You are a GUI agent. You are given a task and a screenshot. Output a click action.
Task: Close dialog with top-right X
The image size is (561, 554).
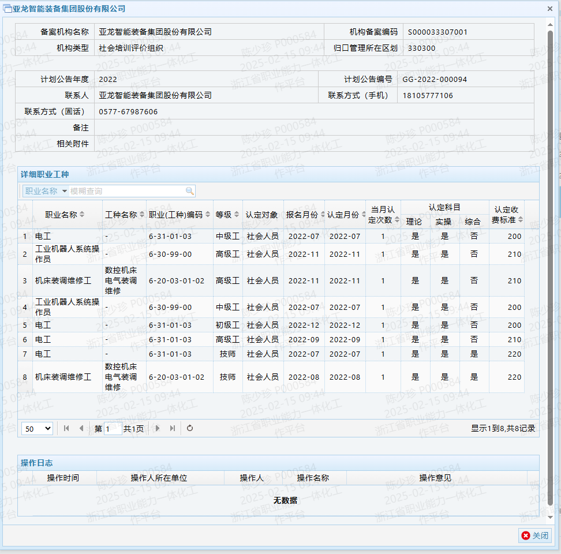coord(551,8)
